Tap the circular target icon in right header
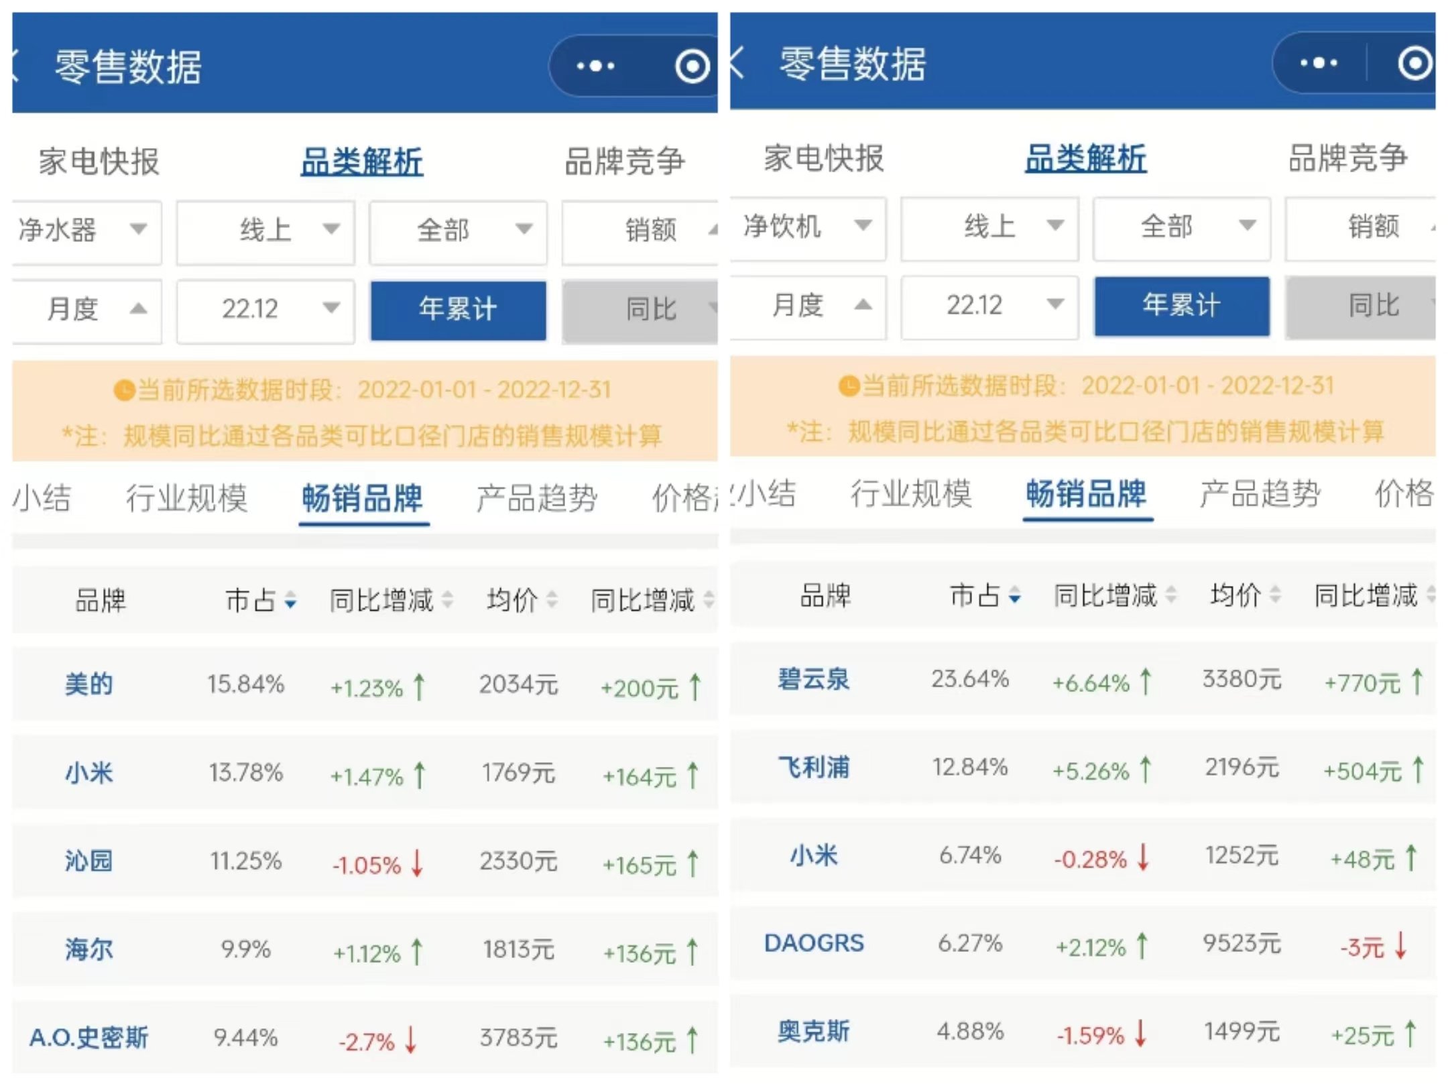Image resolution: width=1448 pixels, height=1086 pixels. coord(1414,63)
